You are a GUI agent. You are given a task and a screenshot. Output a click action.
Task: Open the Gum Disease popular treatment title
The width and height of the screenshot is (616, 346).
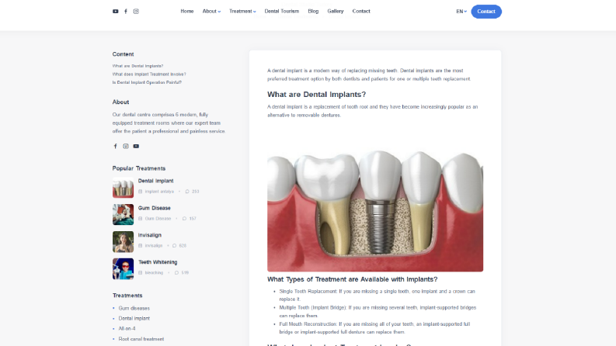pos(155,208)
